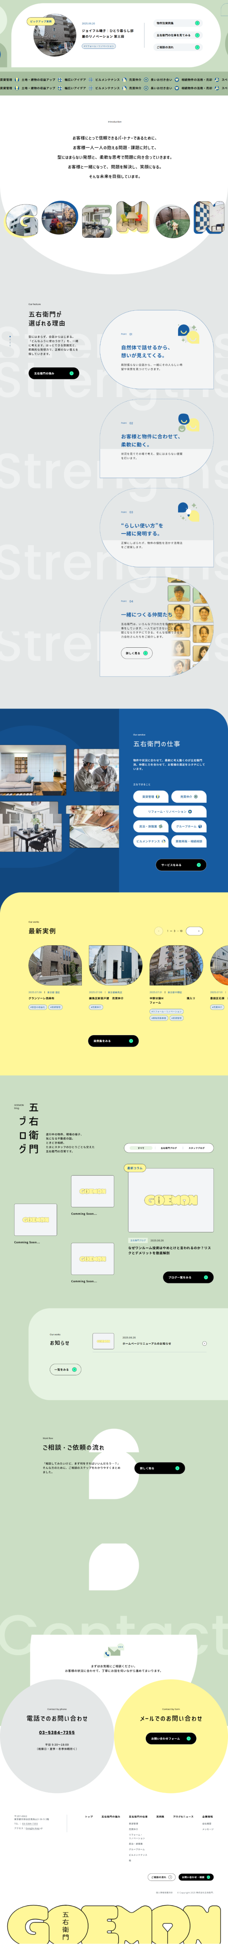Click the 民泊・旅館業 service icon

tap(161, 826)
